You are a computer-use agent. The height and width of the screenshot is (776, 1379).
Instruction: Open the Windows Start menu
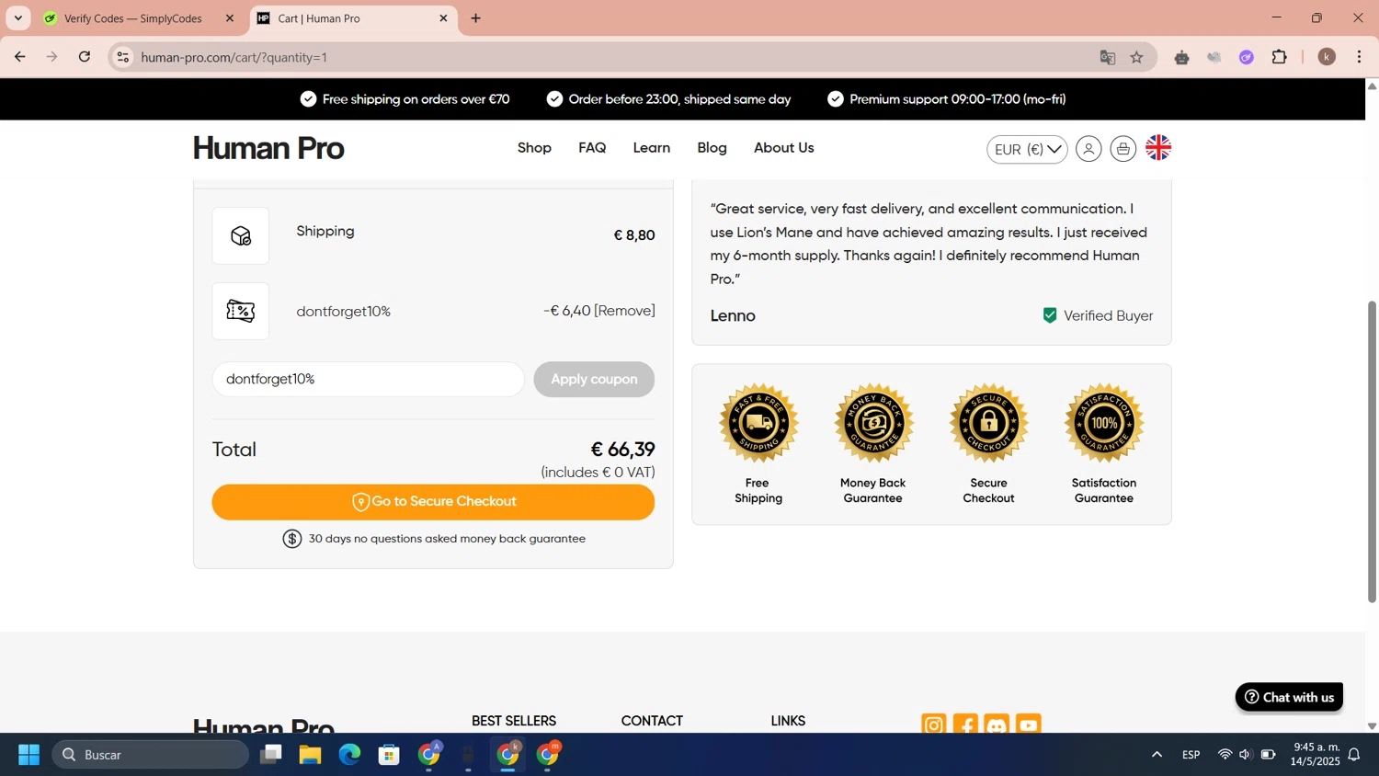[28, 755]
